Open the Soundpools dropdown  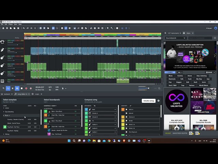point(176,38)
